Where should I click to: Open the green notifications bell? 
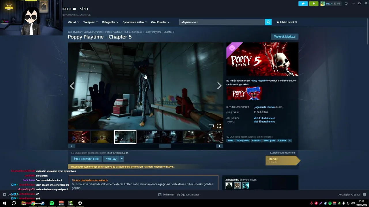point(314,3)
